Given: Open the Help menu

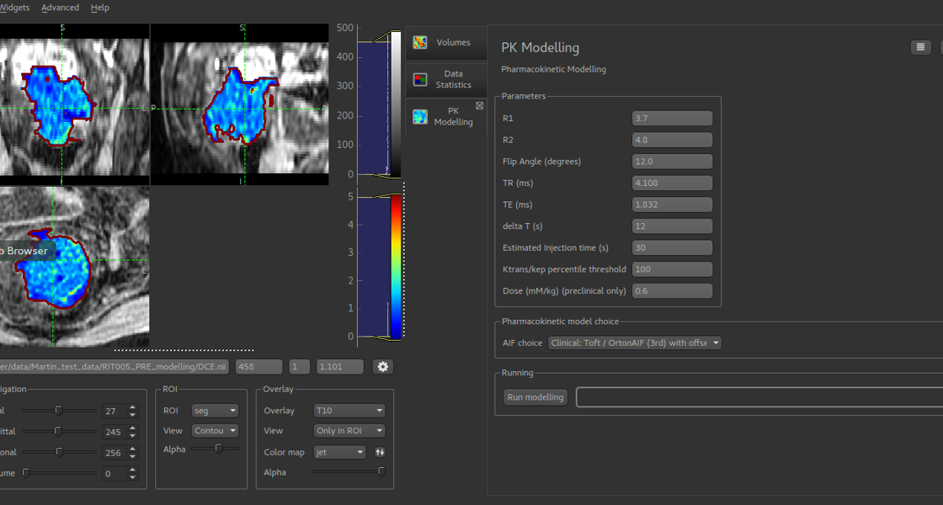Looking at the screenshot, I should [x=99, y=8].
